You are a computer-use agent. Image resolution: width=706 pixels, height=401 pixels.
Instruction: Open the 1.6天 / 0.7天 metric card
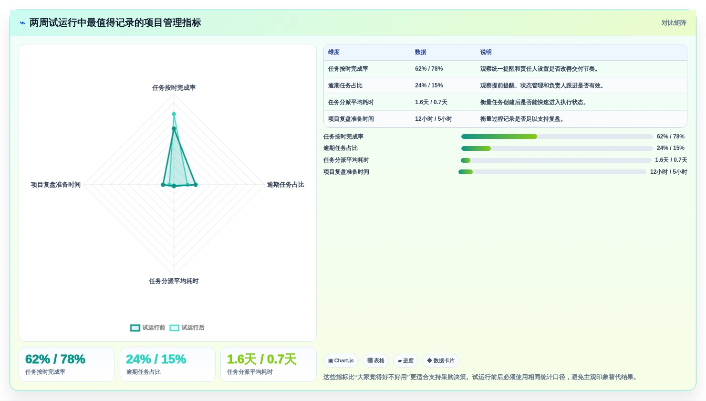click(269, 364)
